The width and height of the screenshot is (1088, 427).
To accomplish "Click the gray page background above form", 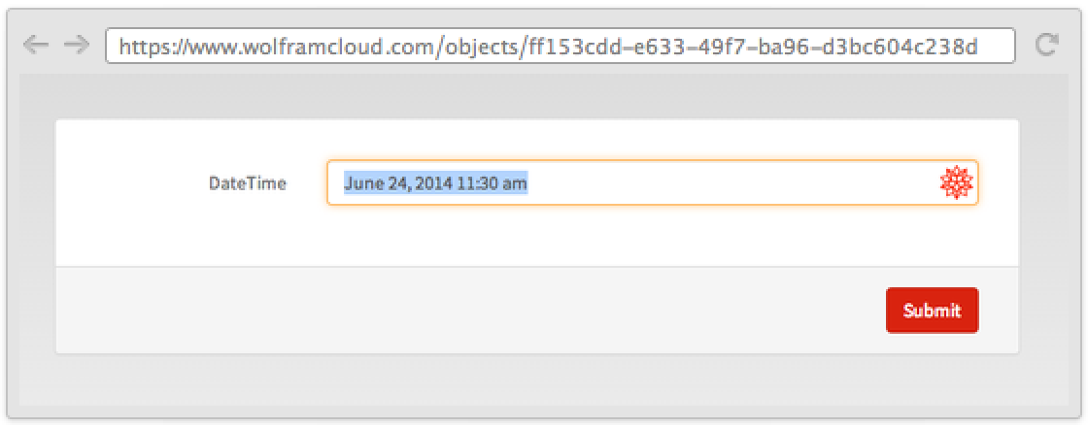I will coord(544,97).
